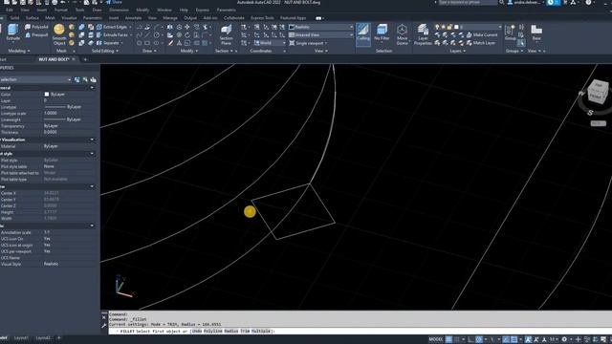Click Match Layer button
612x344 pixels.
click(x=481, y=43)
